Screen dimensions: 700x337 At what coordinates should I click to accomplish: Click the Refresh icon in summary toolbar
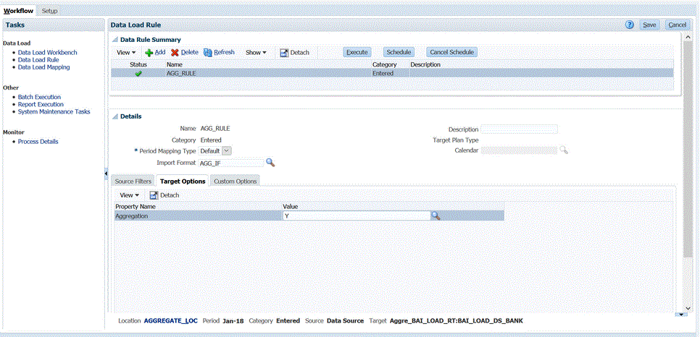coord(208,53)
